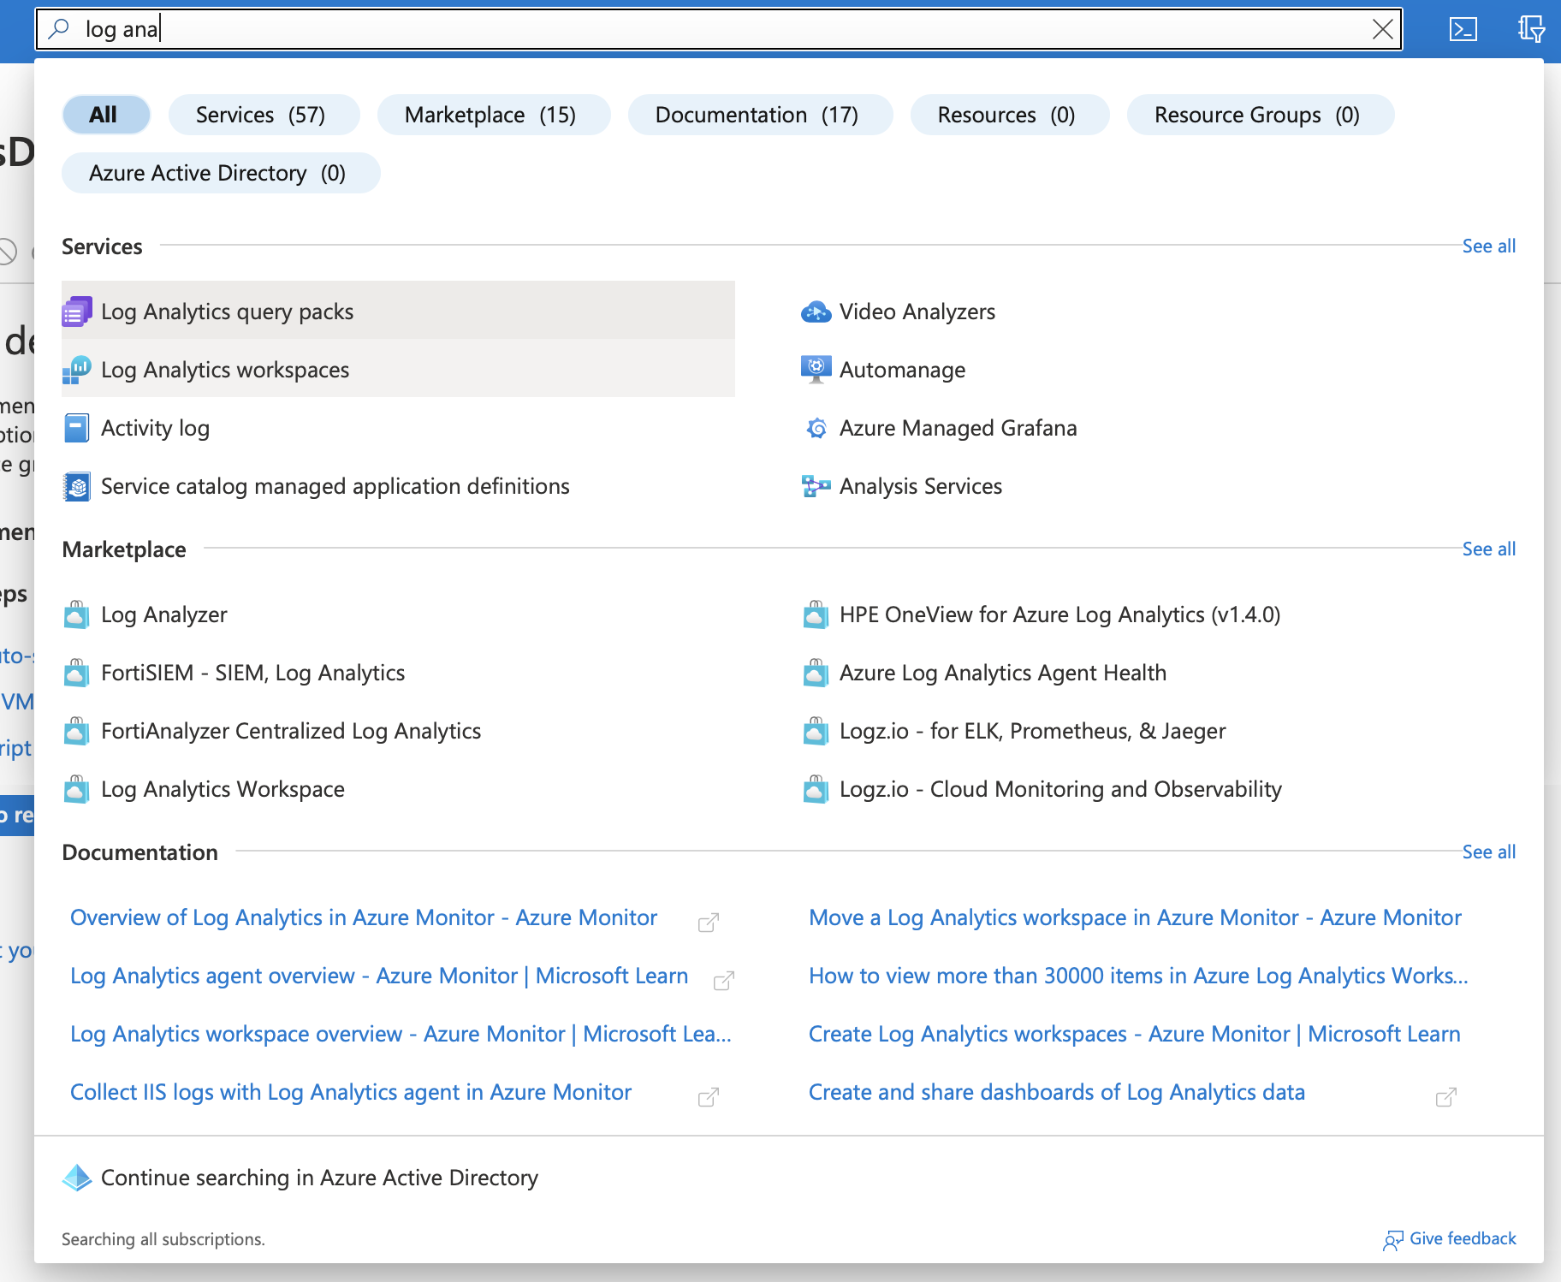Click external link icon beside Log Analytics agent overview
This screenshot has width=1561, height=1282.
tap(724, 981)
